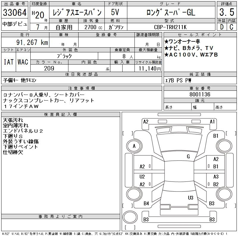The width and height of the screenshot is (238, 238).
Task: Click the 検査員記入欄 section header
Action: click(x=61, y=115)
